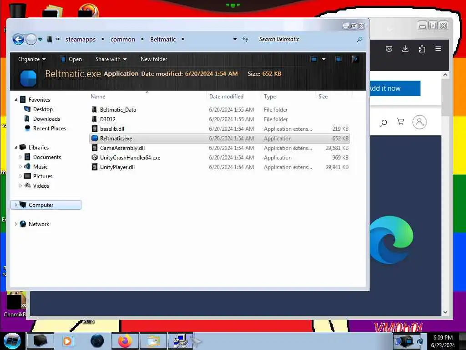466x350 pixels.
Task: Open the view options dropdown arrow
Action: coord(324,59)
